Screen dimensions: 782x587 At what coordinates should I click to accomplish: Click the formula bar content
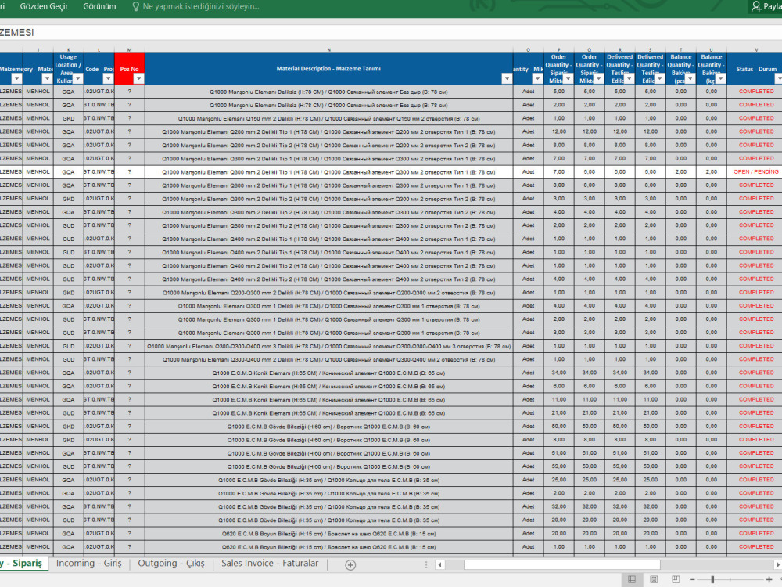coord(391,32)
